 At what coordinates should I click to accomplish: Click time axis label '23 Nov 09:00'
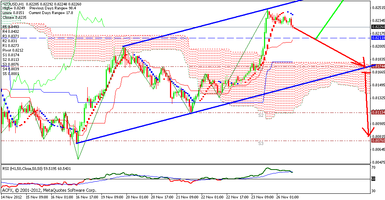263,197
